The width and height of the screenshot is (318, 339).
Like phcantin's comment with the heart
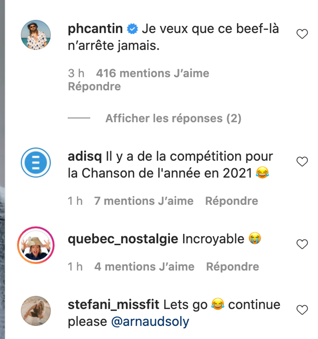point(302,34)
